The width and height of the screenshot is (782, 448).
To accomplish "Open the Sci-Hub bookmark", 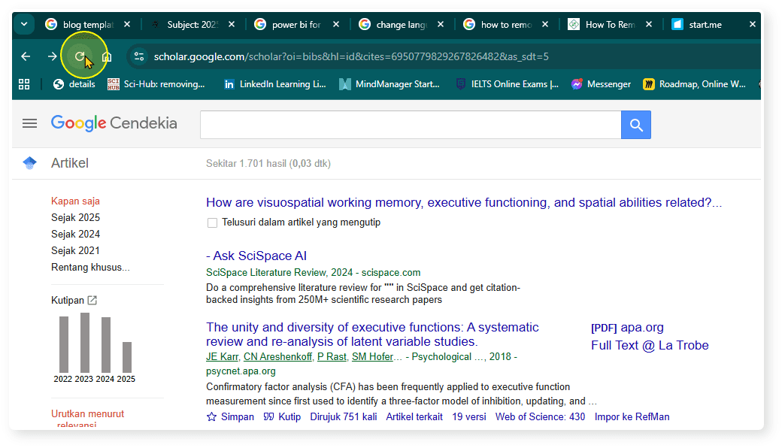I will pyautogui.click(x=156, y=84).
